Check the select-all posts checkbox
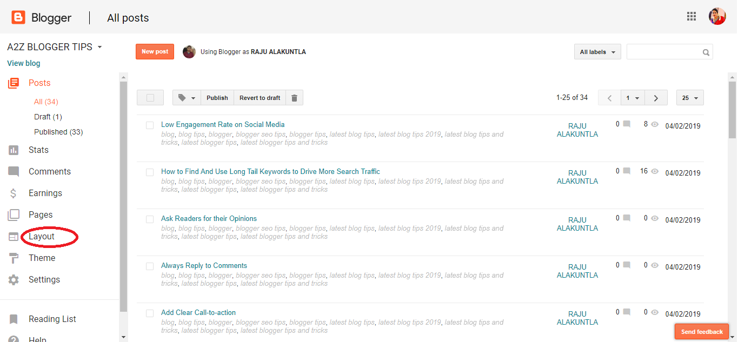Image resolution: width=738 pixels, height=342 pixels. pos(150,97)
